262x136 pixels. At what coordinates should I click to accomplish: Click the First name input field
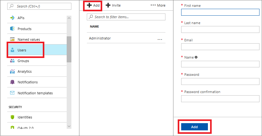click(x=220, y=12)
